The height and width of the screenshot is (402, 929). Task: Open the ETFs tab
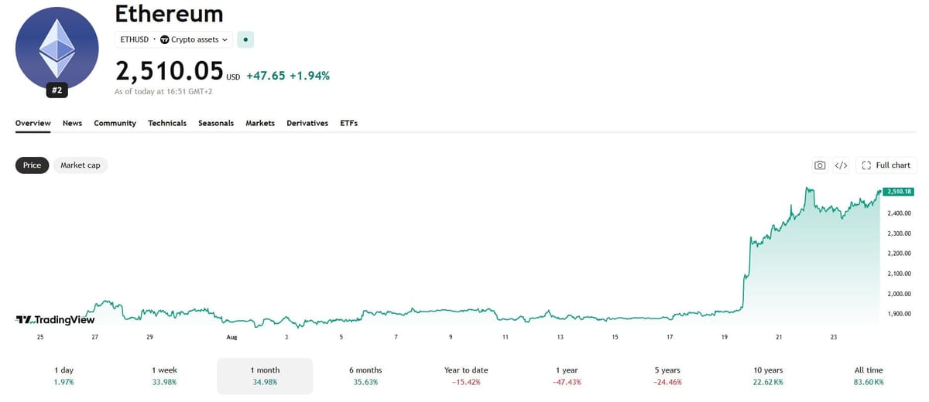pos(349,123)
